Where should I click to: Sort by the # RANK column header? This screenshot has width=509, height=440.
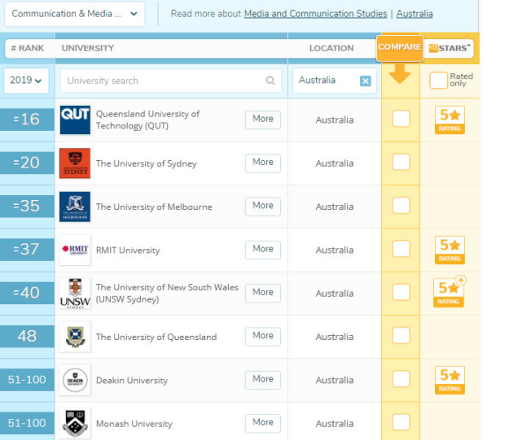click(28, 48)
